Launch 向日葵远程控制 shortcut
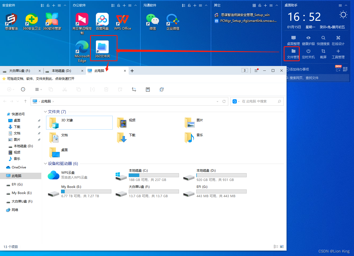The height and width of the screenshot is (256, 354). pyautogui.click(x=82, y=23)
